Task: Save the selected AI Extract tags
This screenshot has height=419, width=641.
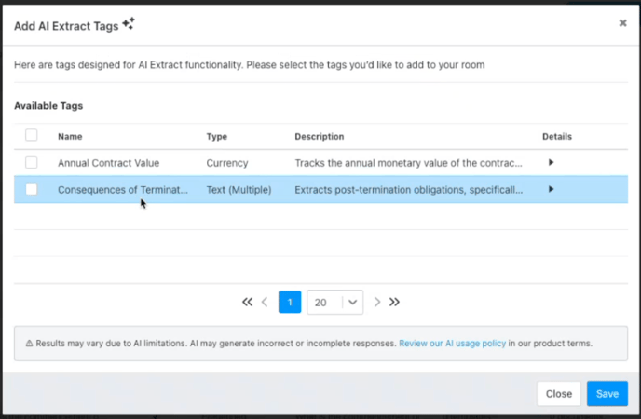Action: (x=607, y=394)
